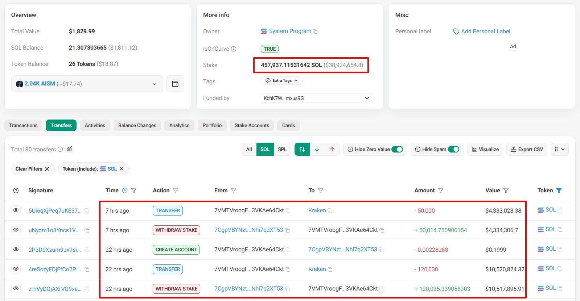The width and height of the screenshot is (580, 301).
Task: Filter transfers by both directions arrows
Action: [x=302, y=149]
